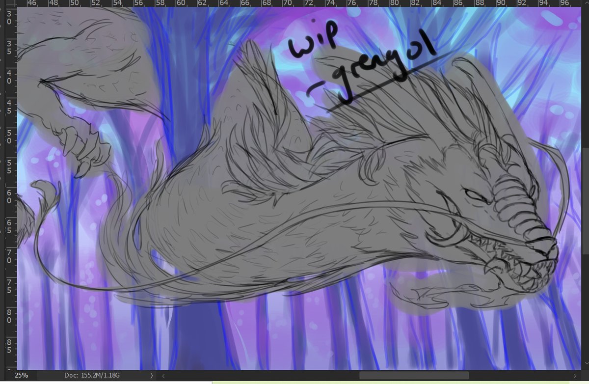Click the horizontal scrollbar left arrow
The image size is (589, 384).
[x=163, y=375]
